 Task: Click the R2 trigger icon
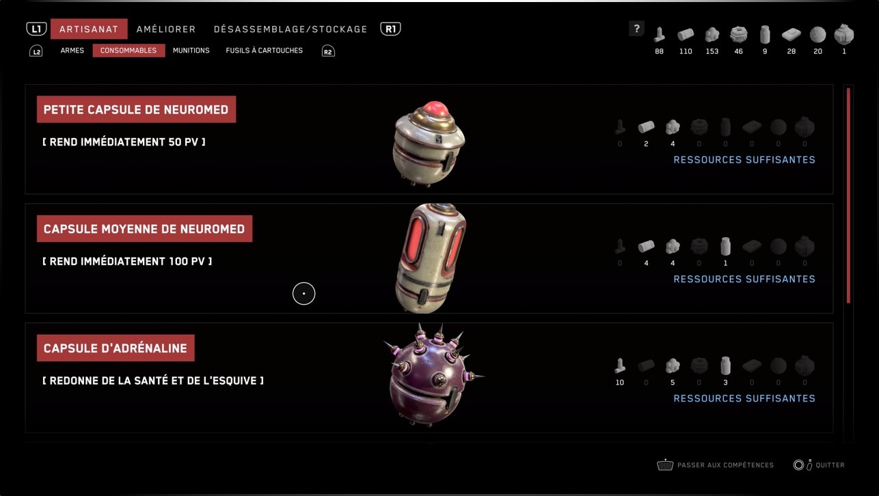point(328,51)
